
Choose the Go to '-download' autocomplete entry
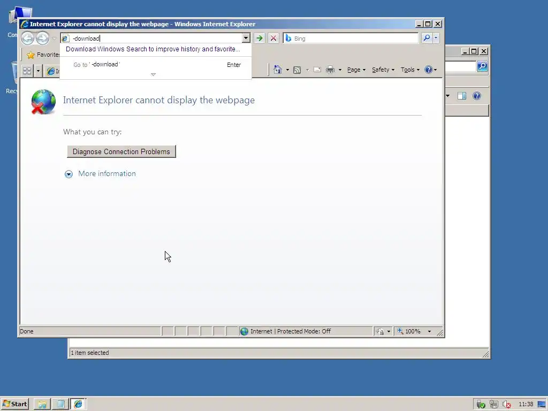pos(156,65)
